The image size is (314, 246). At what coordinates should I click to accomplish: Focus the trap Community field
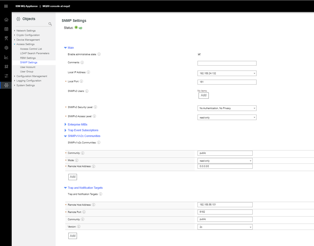tap(225, 219)
